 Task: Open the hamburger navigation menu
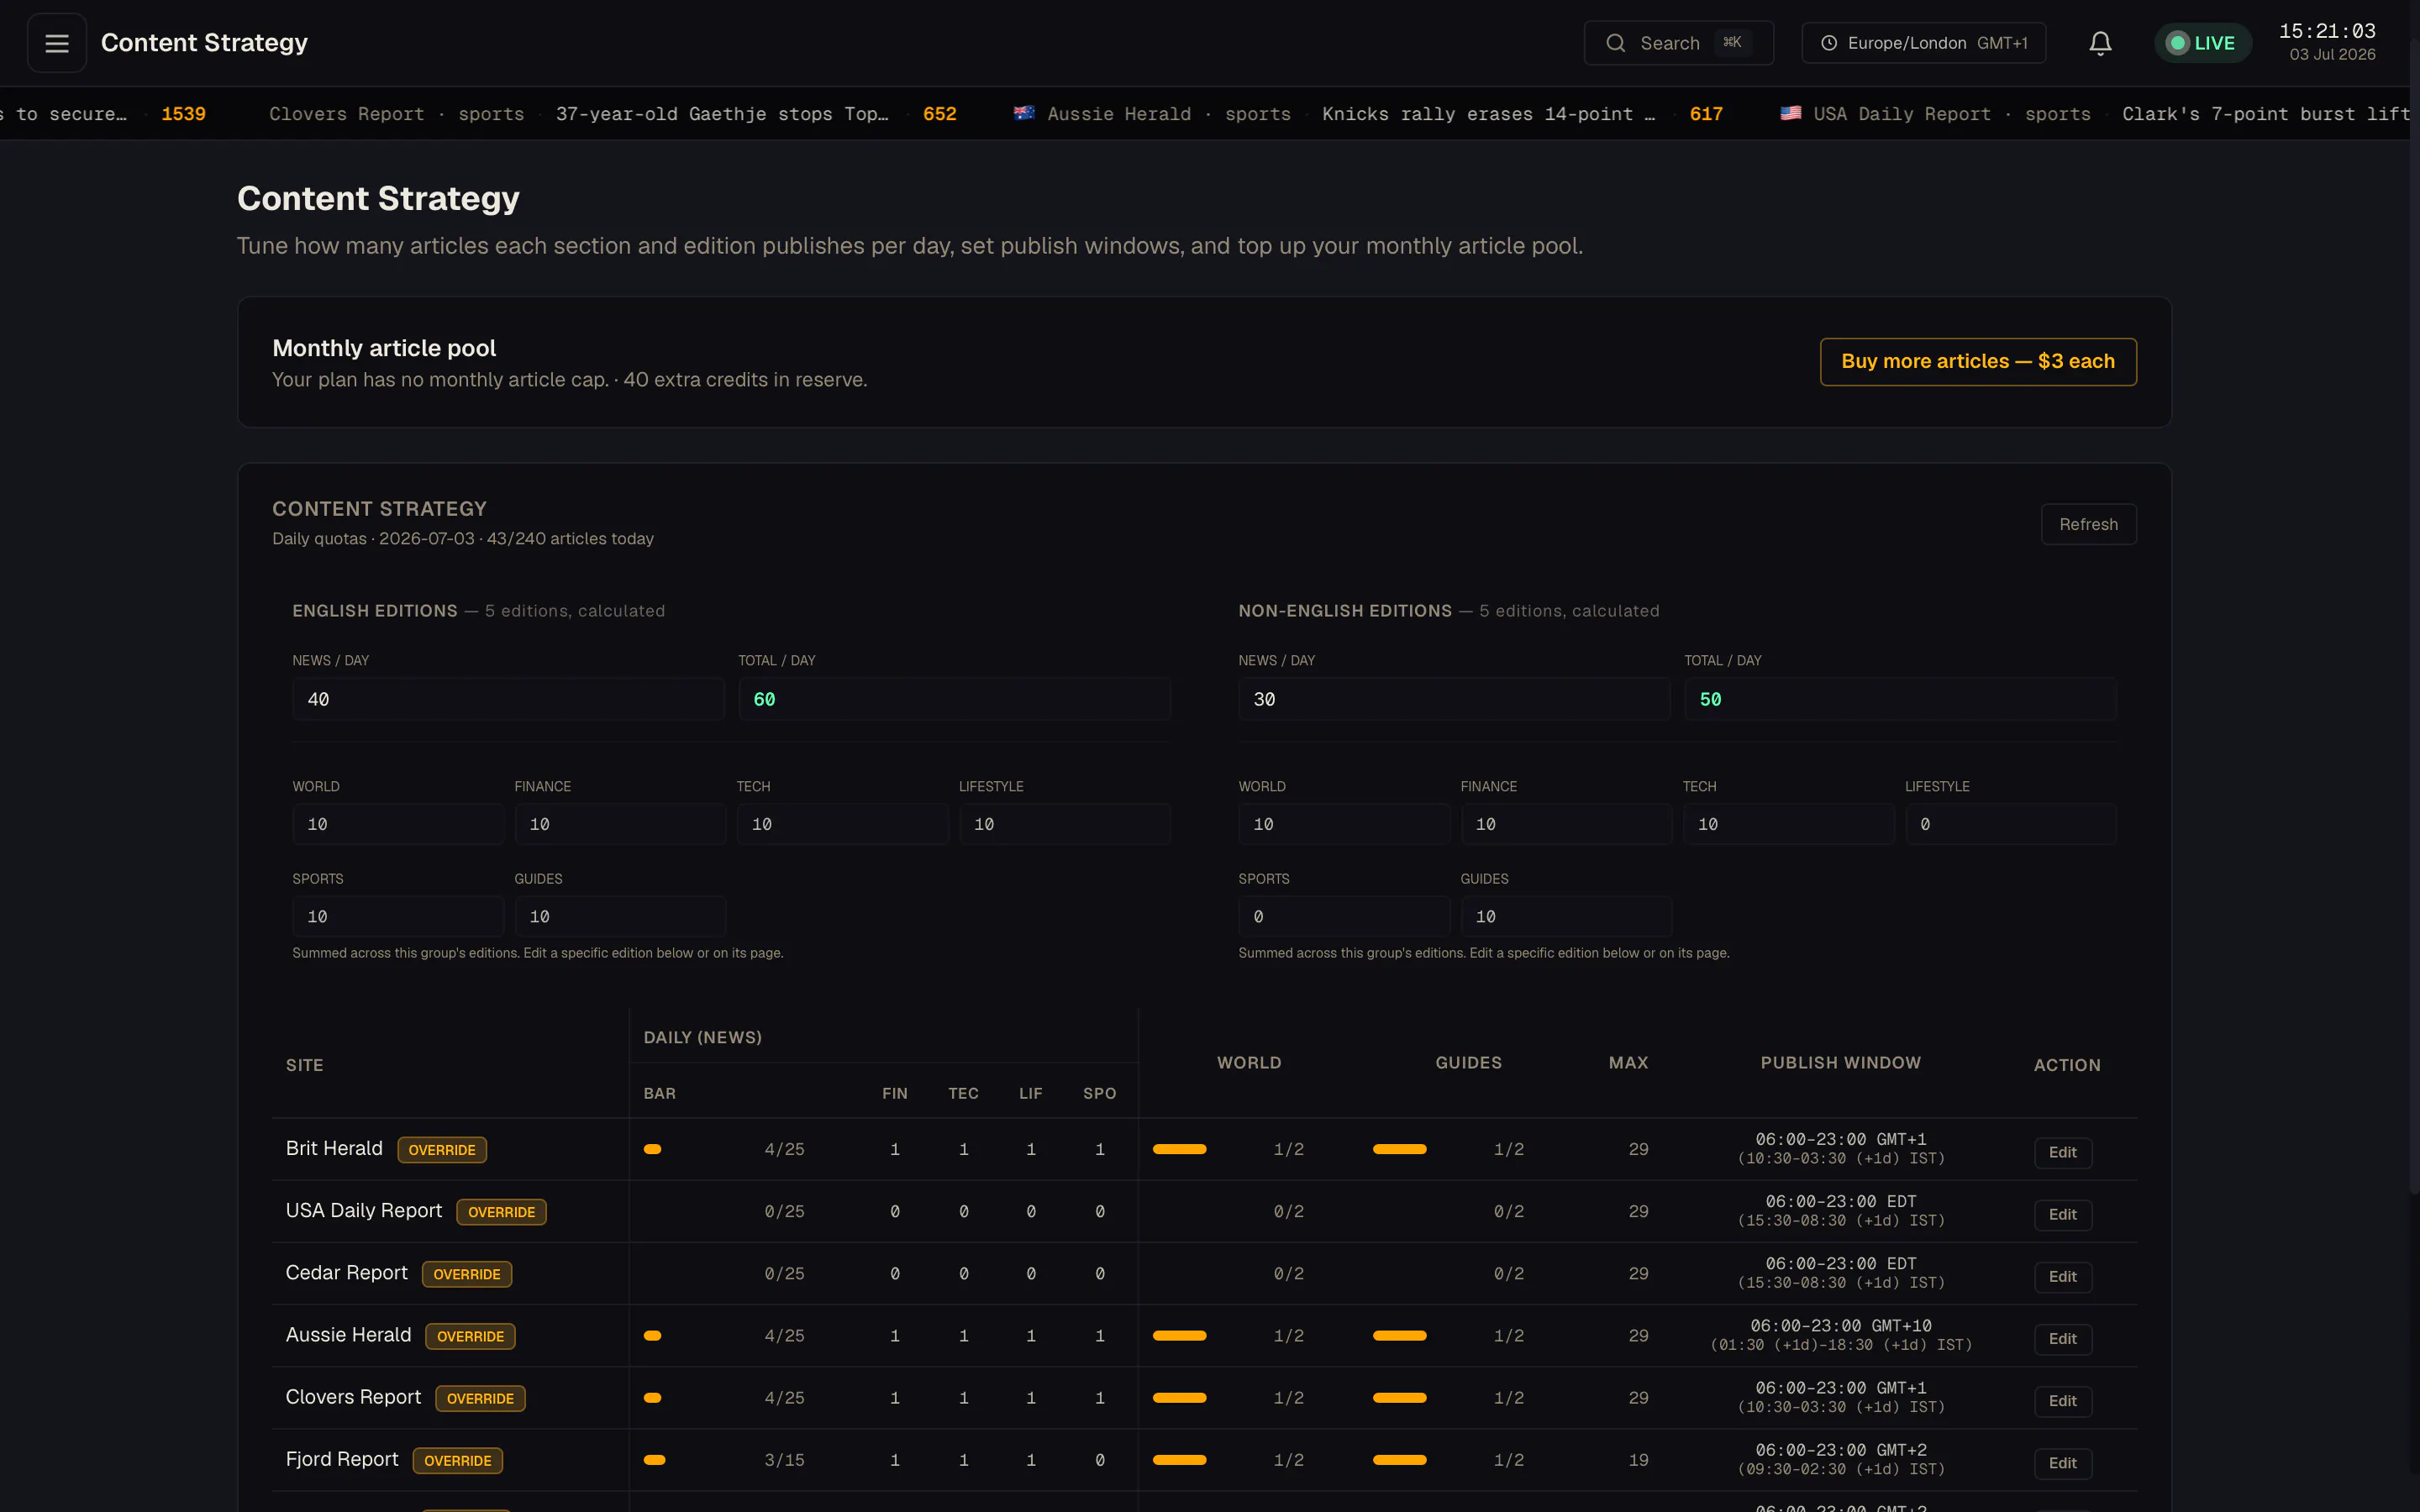tap(57, 43)
